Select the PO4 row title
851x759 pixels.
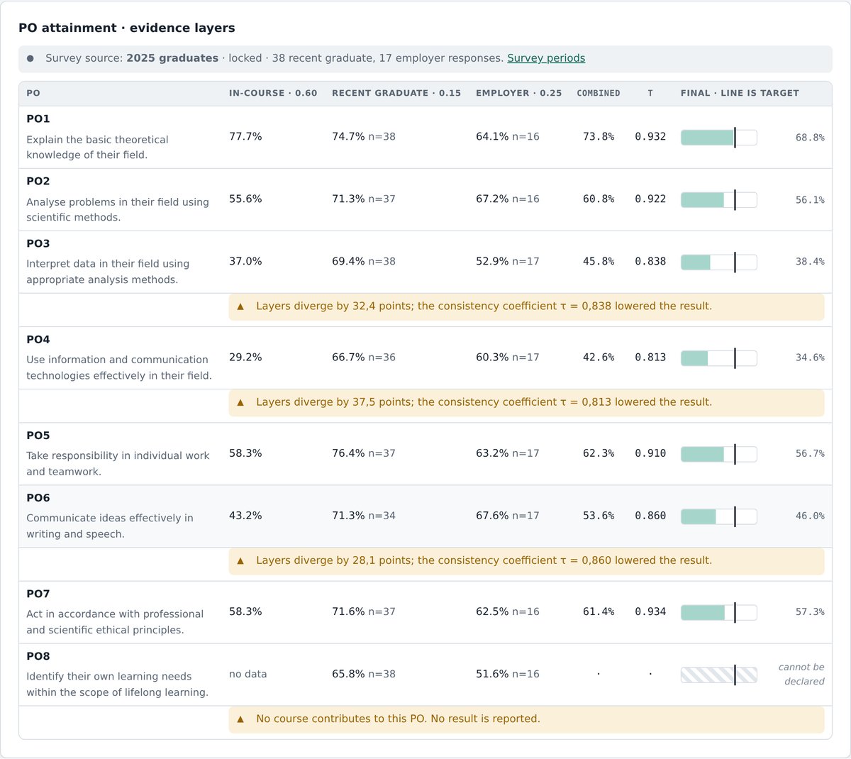(x=38, y=339)
